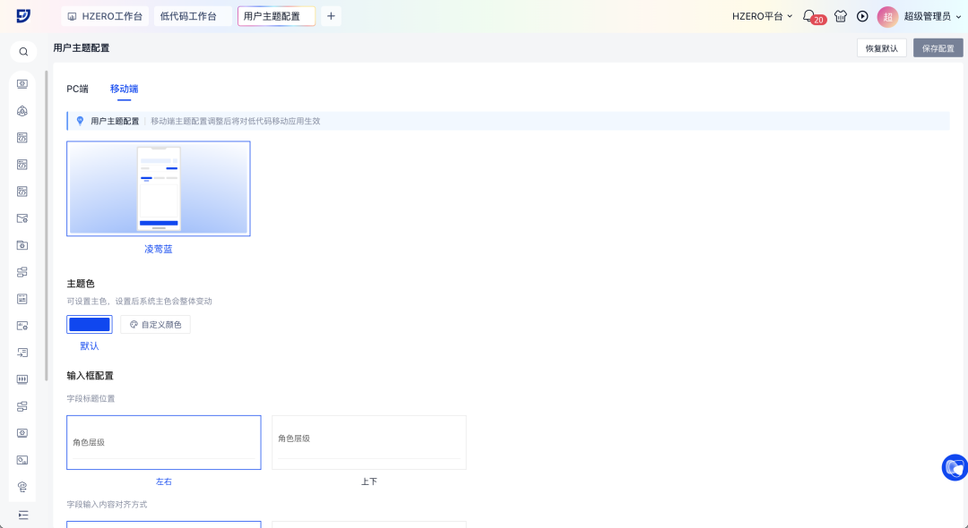
Task: Select the 左右 field title position option
Action: 164,443
